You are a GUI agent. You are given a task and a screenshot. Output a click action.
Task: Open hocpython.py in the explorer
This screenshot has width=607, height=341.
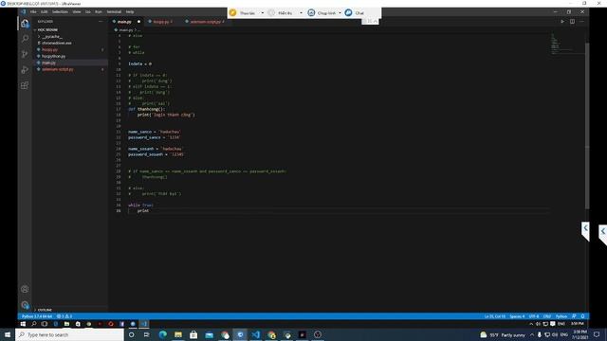53,56
